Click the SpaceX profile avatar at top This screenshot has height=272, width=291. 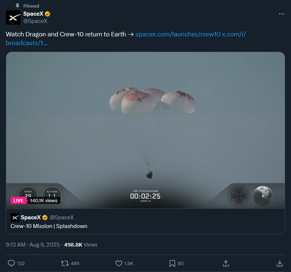pos(13,17)
